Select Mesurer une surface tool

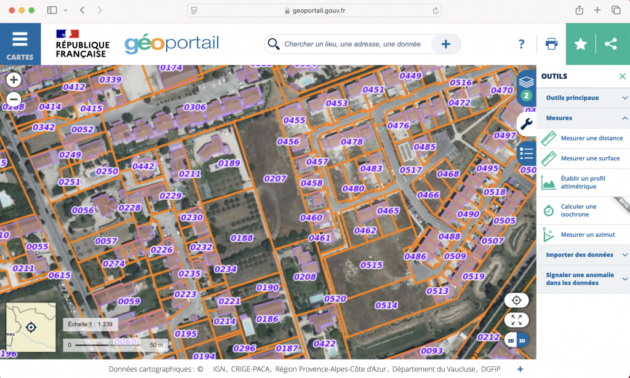590,159
